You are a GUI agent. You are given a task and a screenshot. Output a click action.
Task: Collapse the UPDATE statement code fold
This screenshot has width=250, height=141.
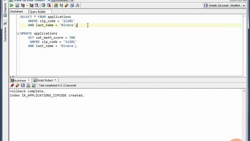click(x=18, y=34)
